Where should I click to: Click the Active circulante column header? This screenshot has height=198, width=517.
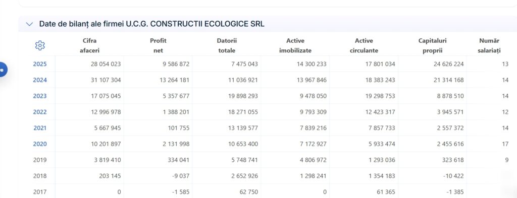pos(364,46)
